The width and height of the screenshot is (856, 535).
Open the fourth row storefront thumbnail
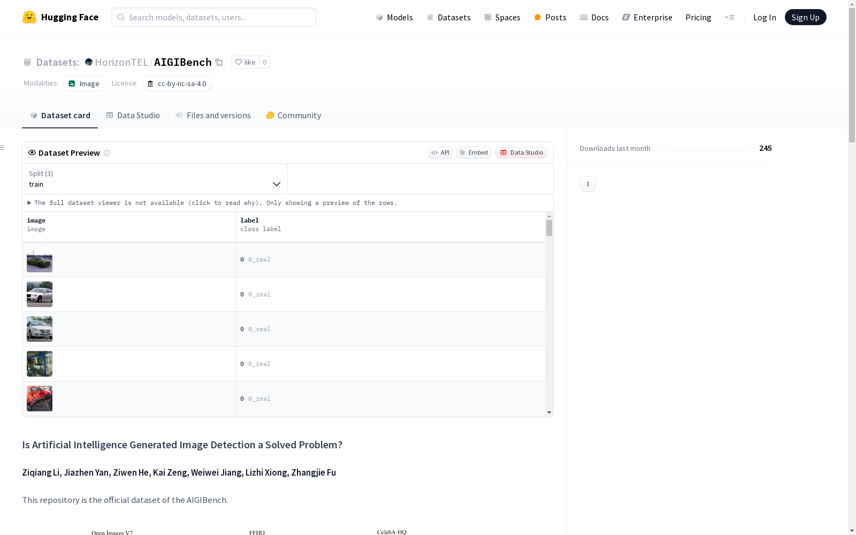(40, 364)
